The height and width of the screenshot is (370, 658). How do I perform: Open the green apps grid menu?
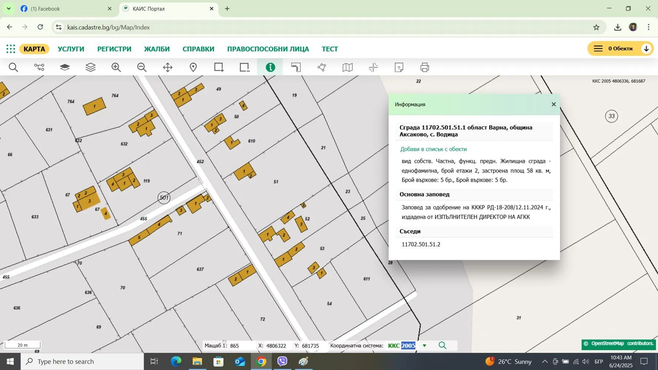pos(11,49)
